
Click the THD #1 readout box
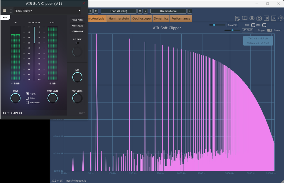258,41
